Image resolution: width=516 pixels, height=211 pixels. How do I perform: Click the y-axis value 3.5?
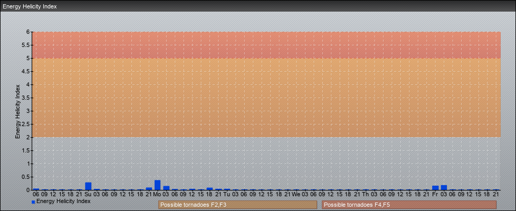(26, 98)
